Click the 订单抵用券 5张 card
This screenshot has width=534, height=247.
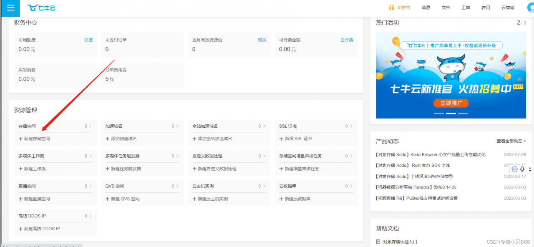coord(142,75)
